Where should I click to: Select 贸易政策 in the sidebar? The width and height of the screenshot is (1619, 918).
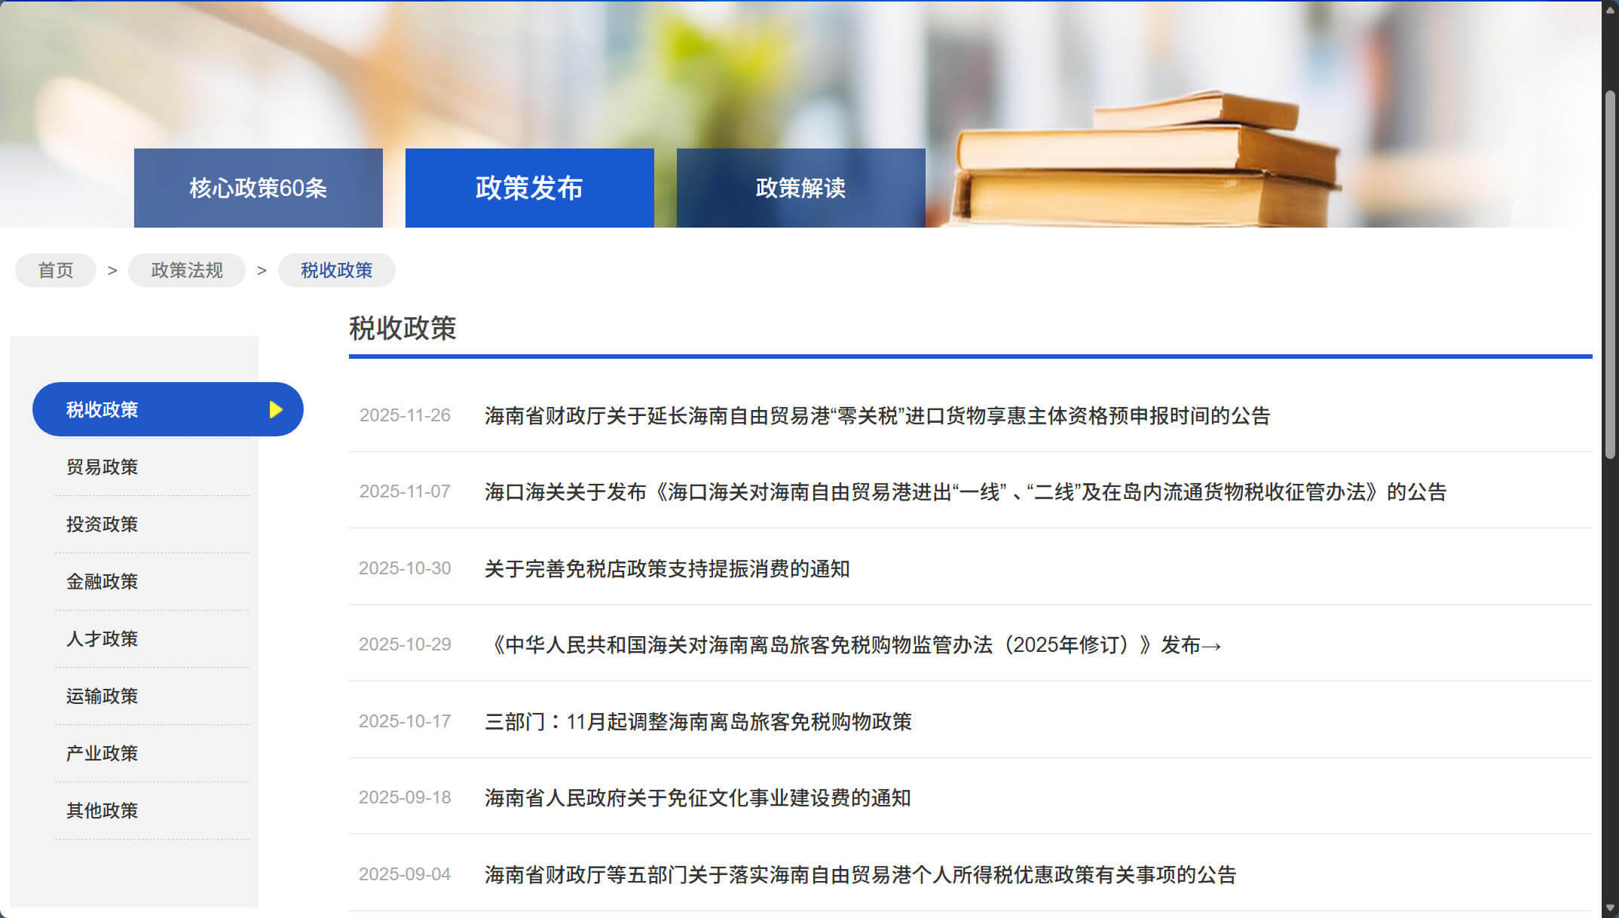(102, 467)
